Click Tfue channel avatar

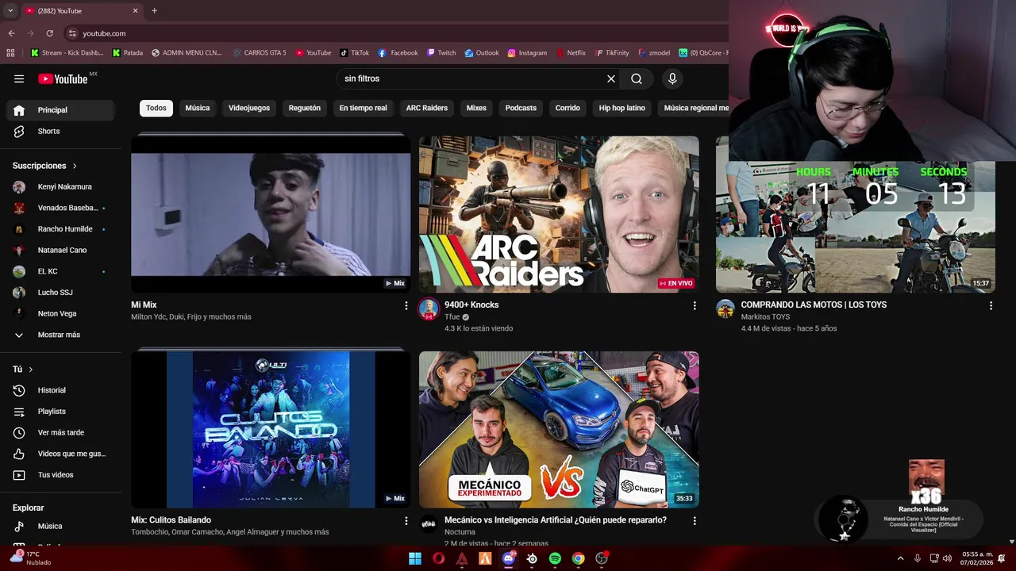[429, 309]
